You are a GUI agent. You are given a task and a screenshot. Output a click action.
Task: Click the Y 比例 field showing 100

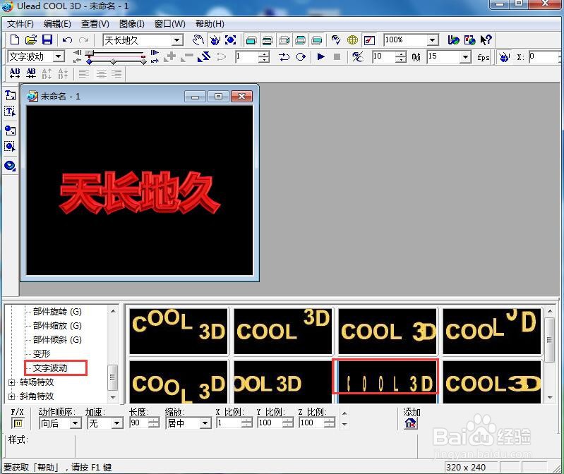(x=270, y=423)
